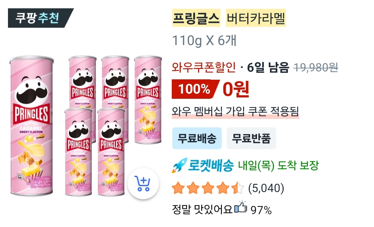Tap the large single Pringles can
This screenshot has width=374, height=227.
pos(32,126)
